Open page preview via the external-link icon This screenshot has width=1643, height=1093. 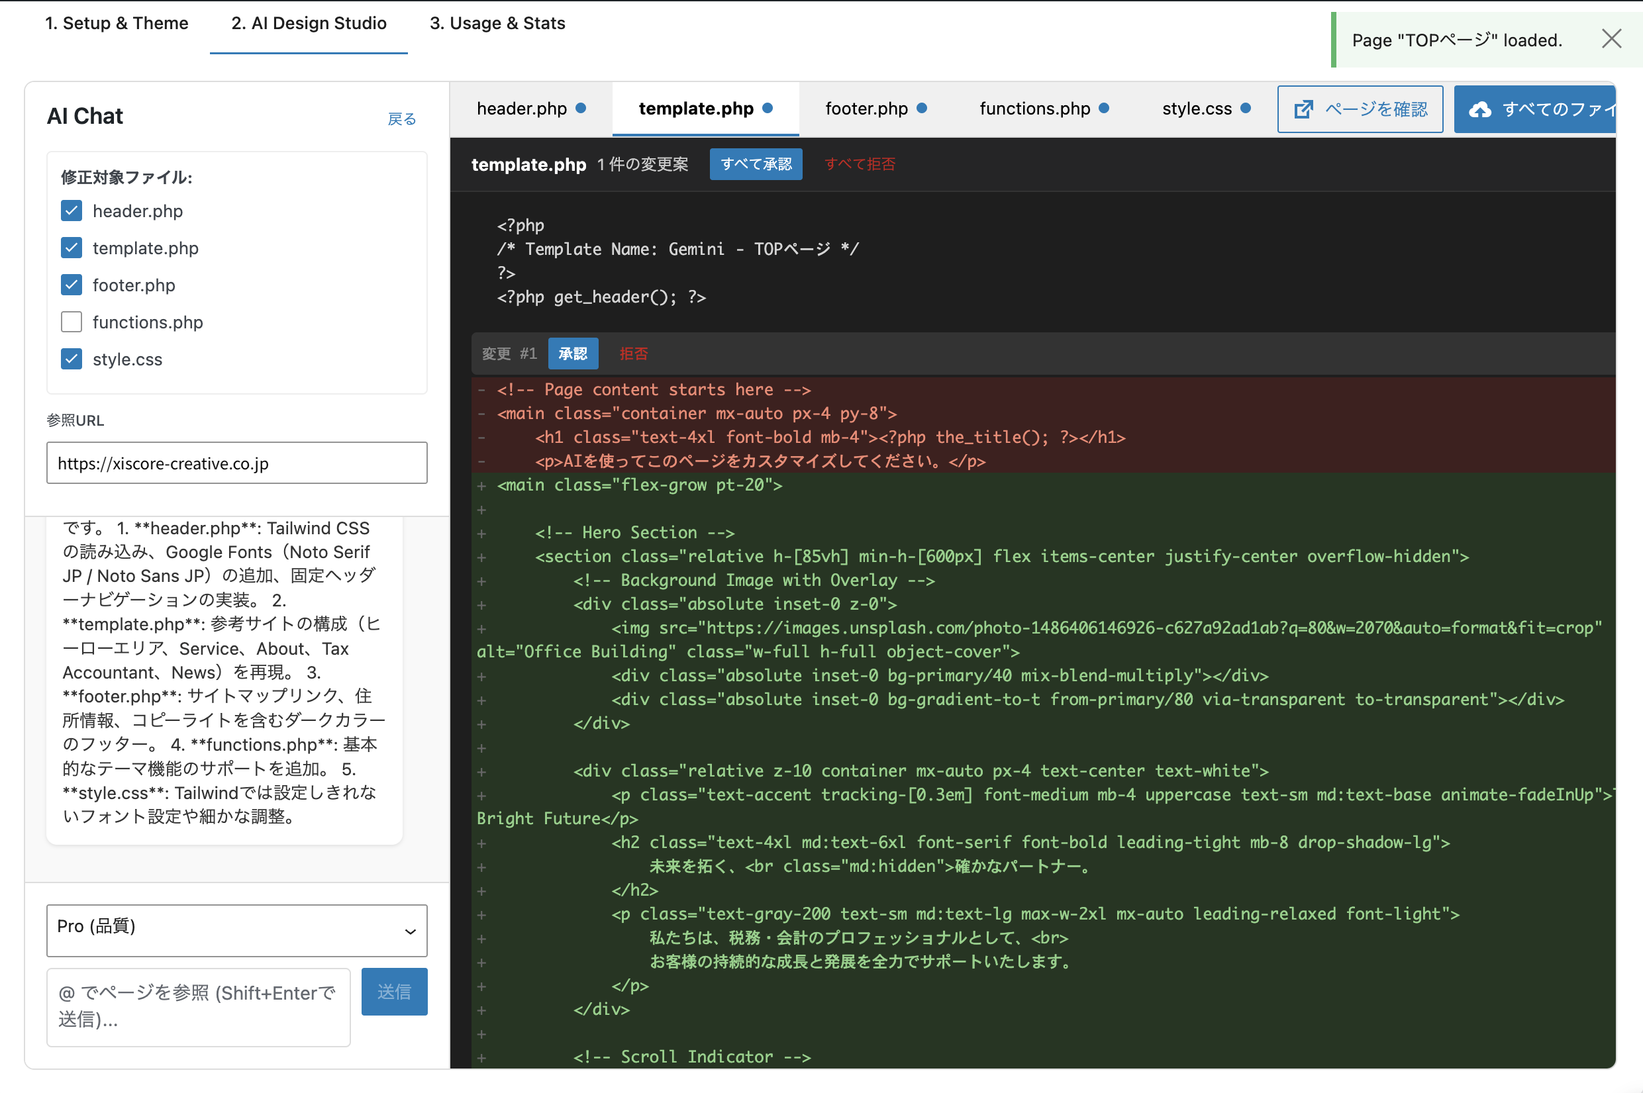[1304, 109]
